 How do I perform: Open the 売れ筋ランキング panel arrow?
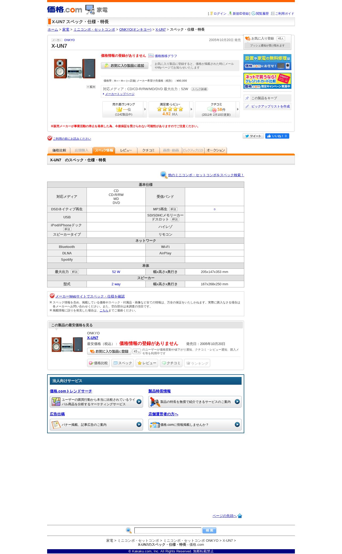[145, 109]
